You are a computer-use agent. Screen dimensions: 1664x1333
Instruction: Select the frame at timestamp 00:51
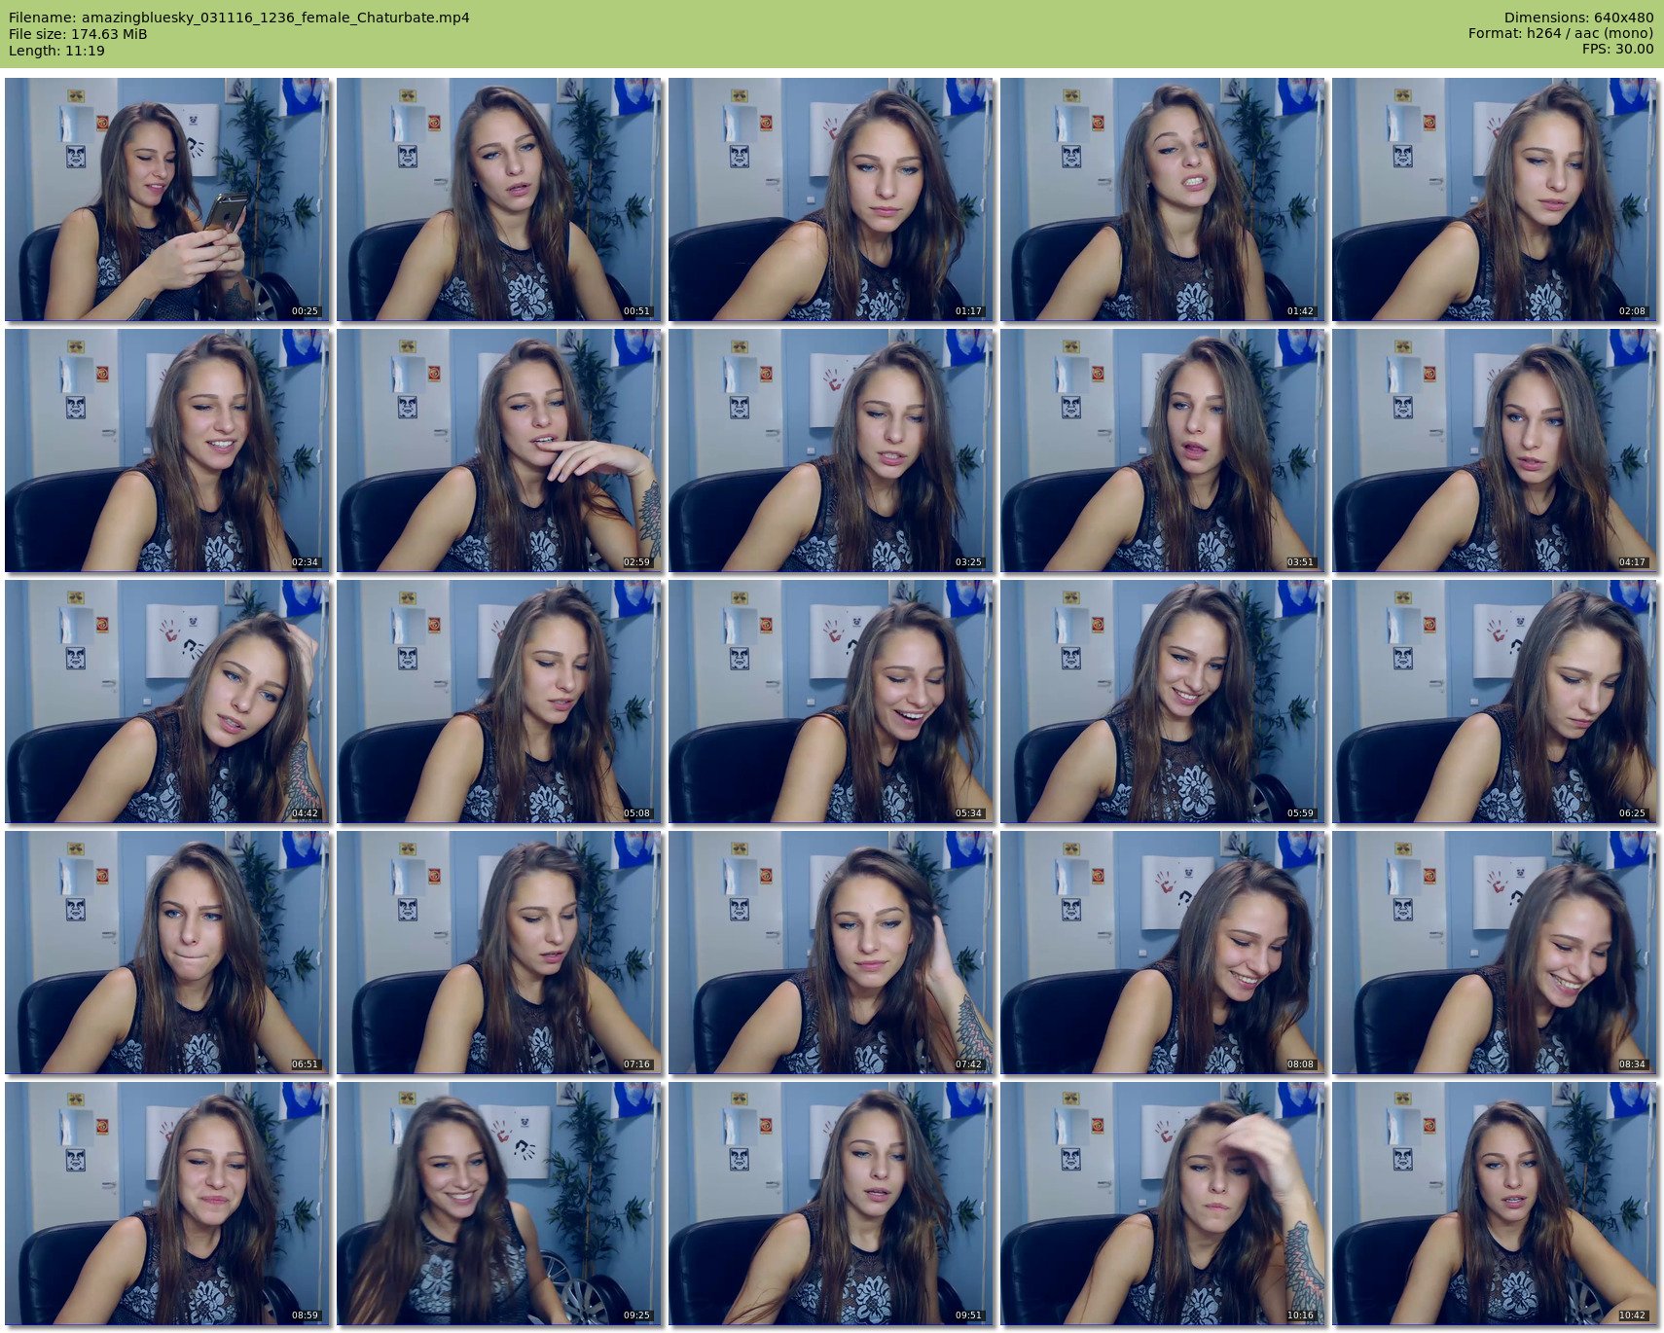(x=499, y=199)
